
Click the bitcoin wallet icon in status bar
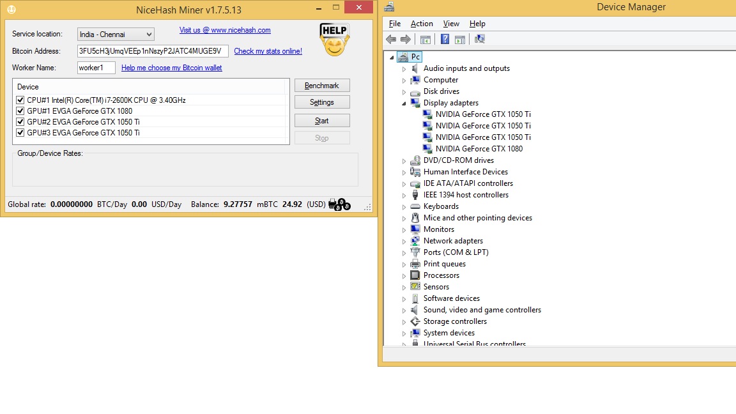point(340,204)
